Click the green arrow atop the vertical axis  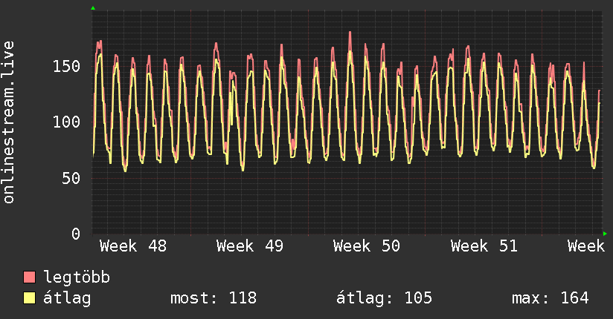[x=93, y=8]
